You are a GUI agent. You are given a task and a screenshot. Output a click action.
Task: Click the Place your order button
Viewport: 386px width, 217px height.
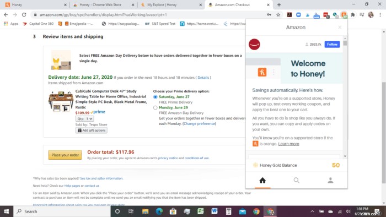tap(65, 155)
